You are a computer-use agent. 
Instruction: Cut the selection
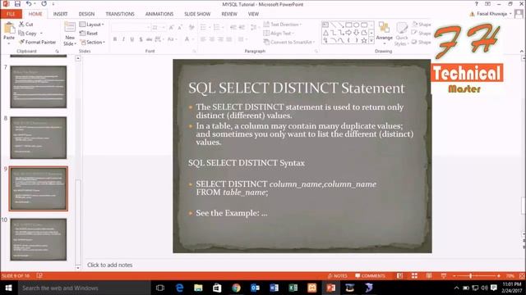click(26, 24)
